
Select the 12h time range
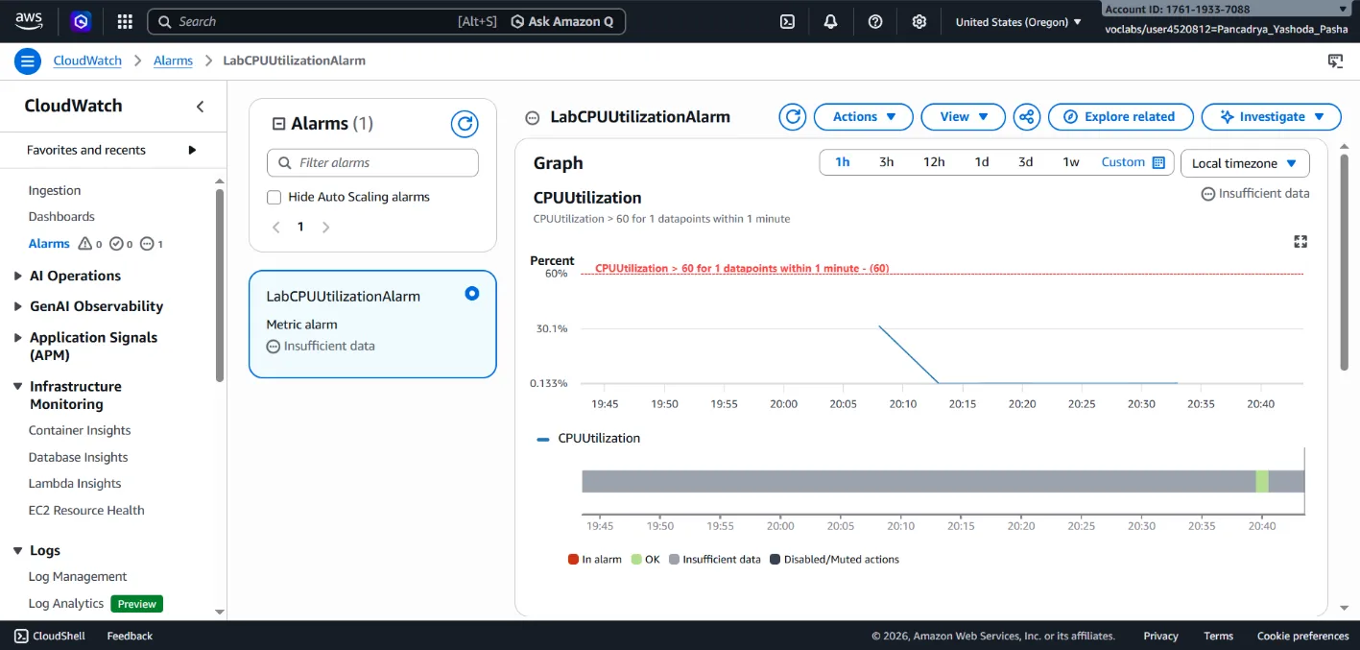point(934,162)
